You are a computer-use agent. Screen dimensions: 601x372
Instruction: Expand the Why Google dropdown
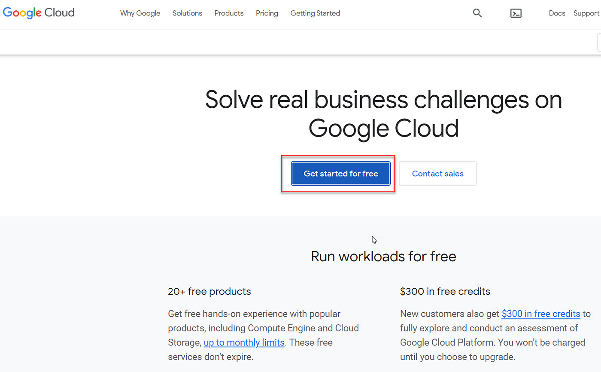click(x=140, y=13)
